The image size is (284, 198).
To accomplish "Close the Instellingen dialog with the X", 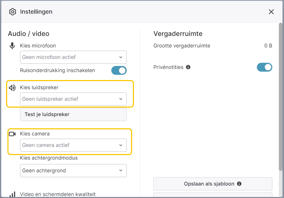I will click(x=271, y=12).
